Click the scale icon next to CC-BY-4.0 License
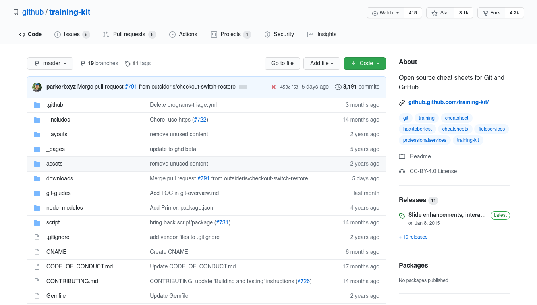This screenshot has width=537, height=305. tap(402, 171)
